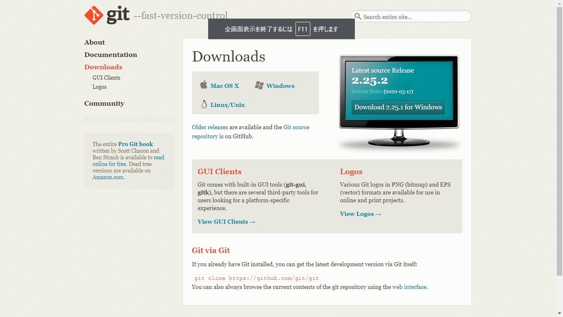This screenshot has width=563, height=317.
Task: Open the Amazon.com link
Action: (108, 178)
